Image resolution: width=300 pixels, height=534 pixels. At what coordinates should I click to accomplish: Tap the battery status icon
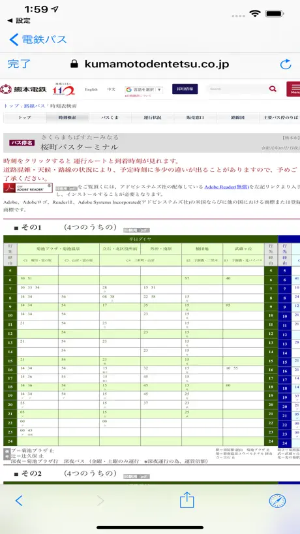pos(275,14)
